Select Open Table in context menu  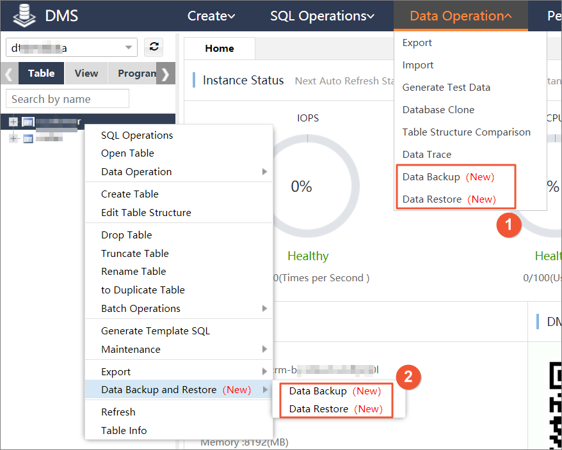127,153
